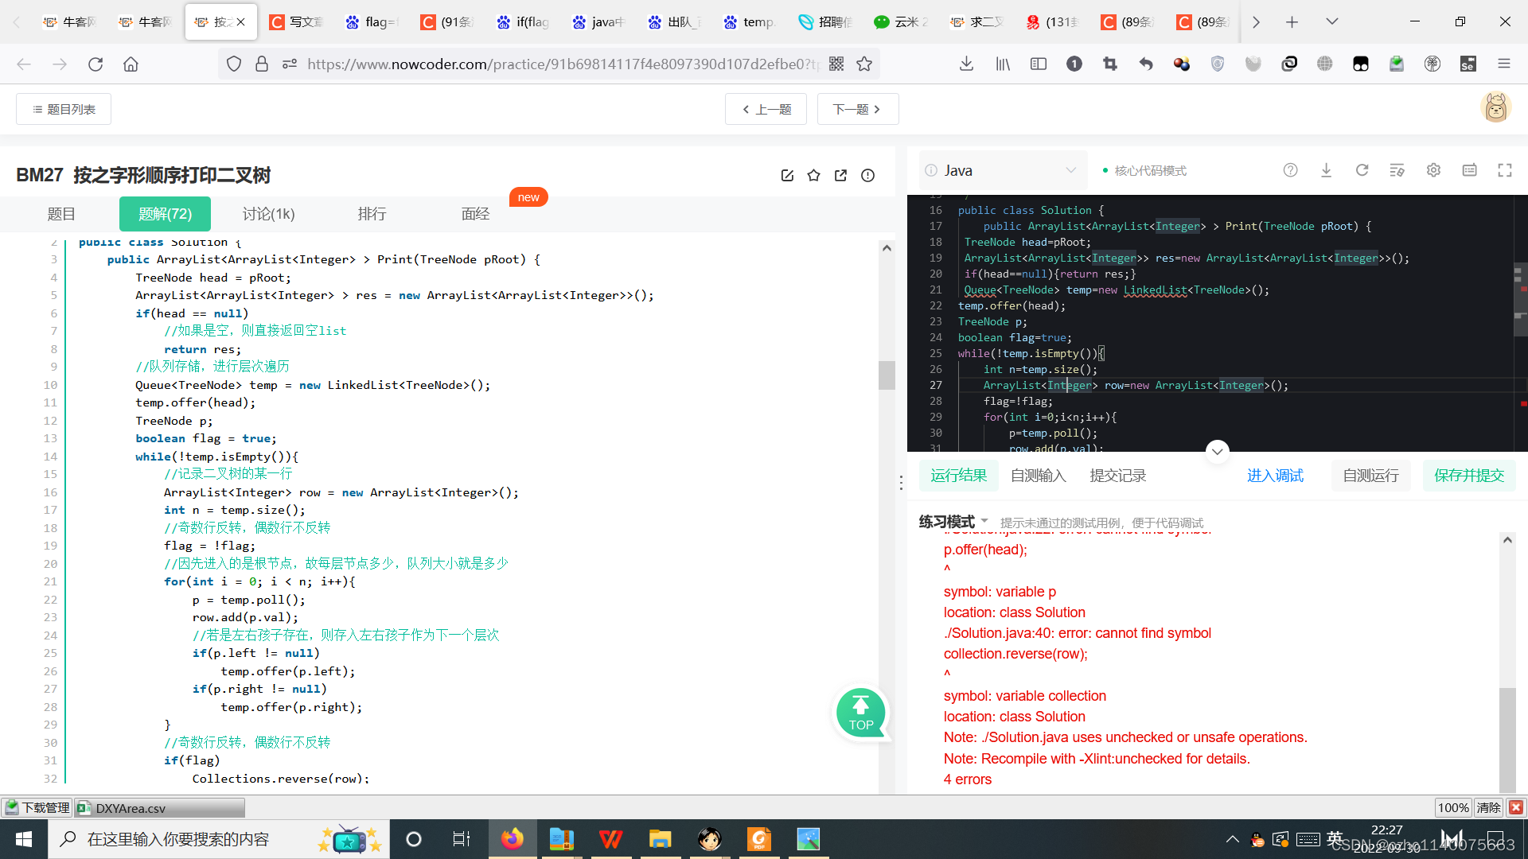This screenshot has height=859, width=1528.
Task: Open the 排行 tab
Action: [372, 214]
